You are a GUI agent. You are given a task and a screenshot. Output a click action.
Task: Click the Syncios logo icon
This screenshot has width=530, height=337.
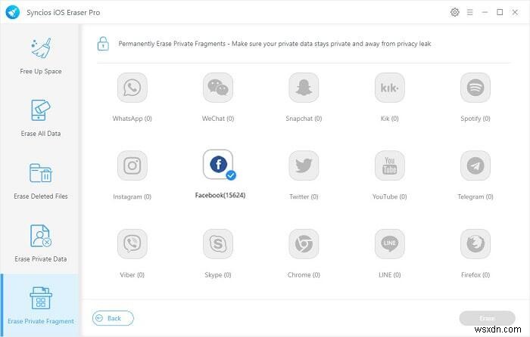click(x=13, y=13)
